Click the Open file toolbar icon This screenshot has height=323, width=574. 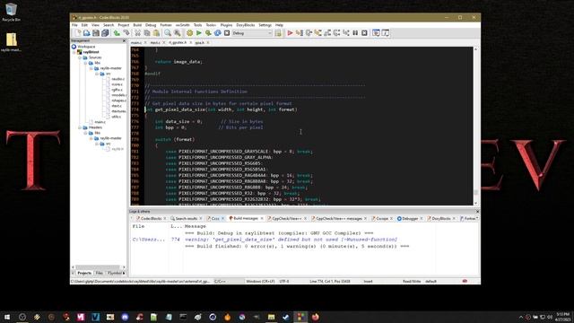[x=86, y=33]
